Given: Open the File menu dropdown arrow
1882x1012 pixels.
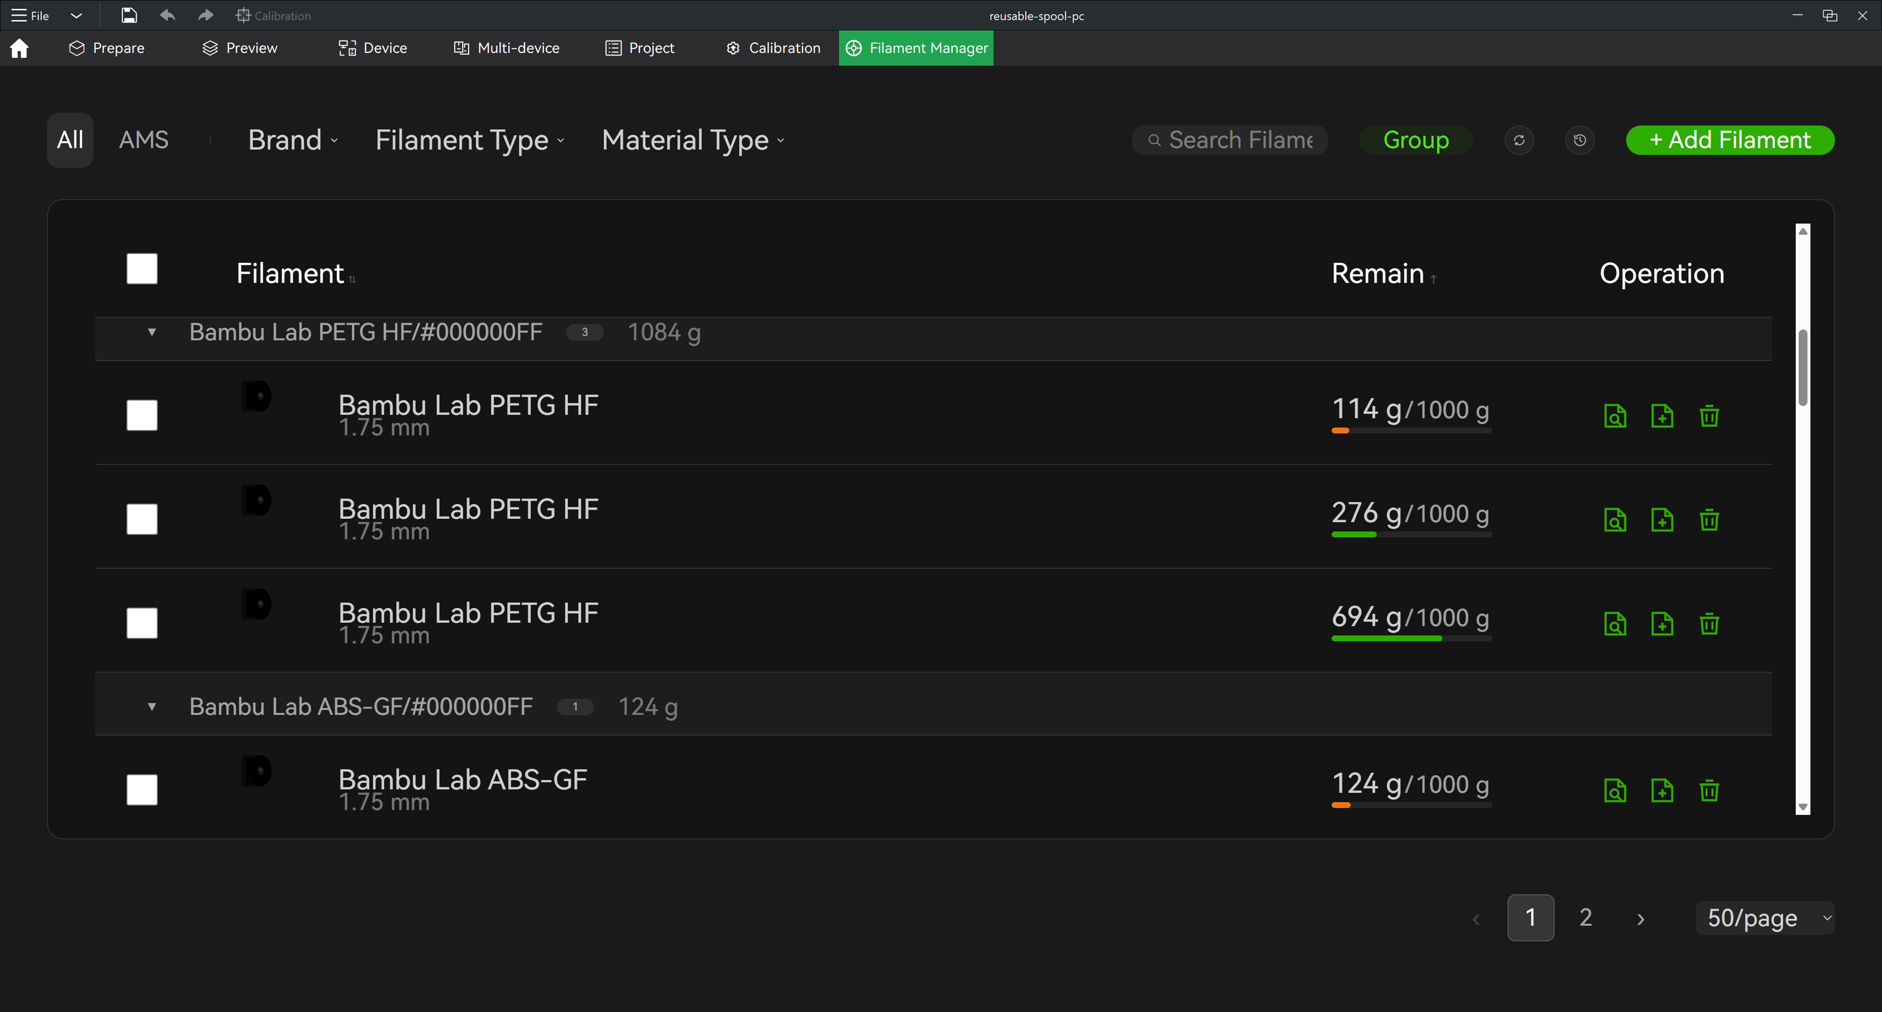Looking at the screenshot, I should click(x=76, y=15).
